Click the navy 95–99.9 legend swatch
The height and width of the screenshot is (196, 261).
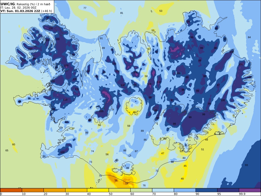[x=228, y=190]
